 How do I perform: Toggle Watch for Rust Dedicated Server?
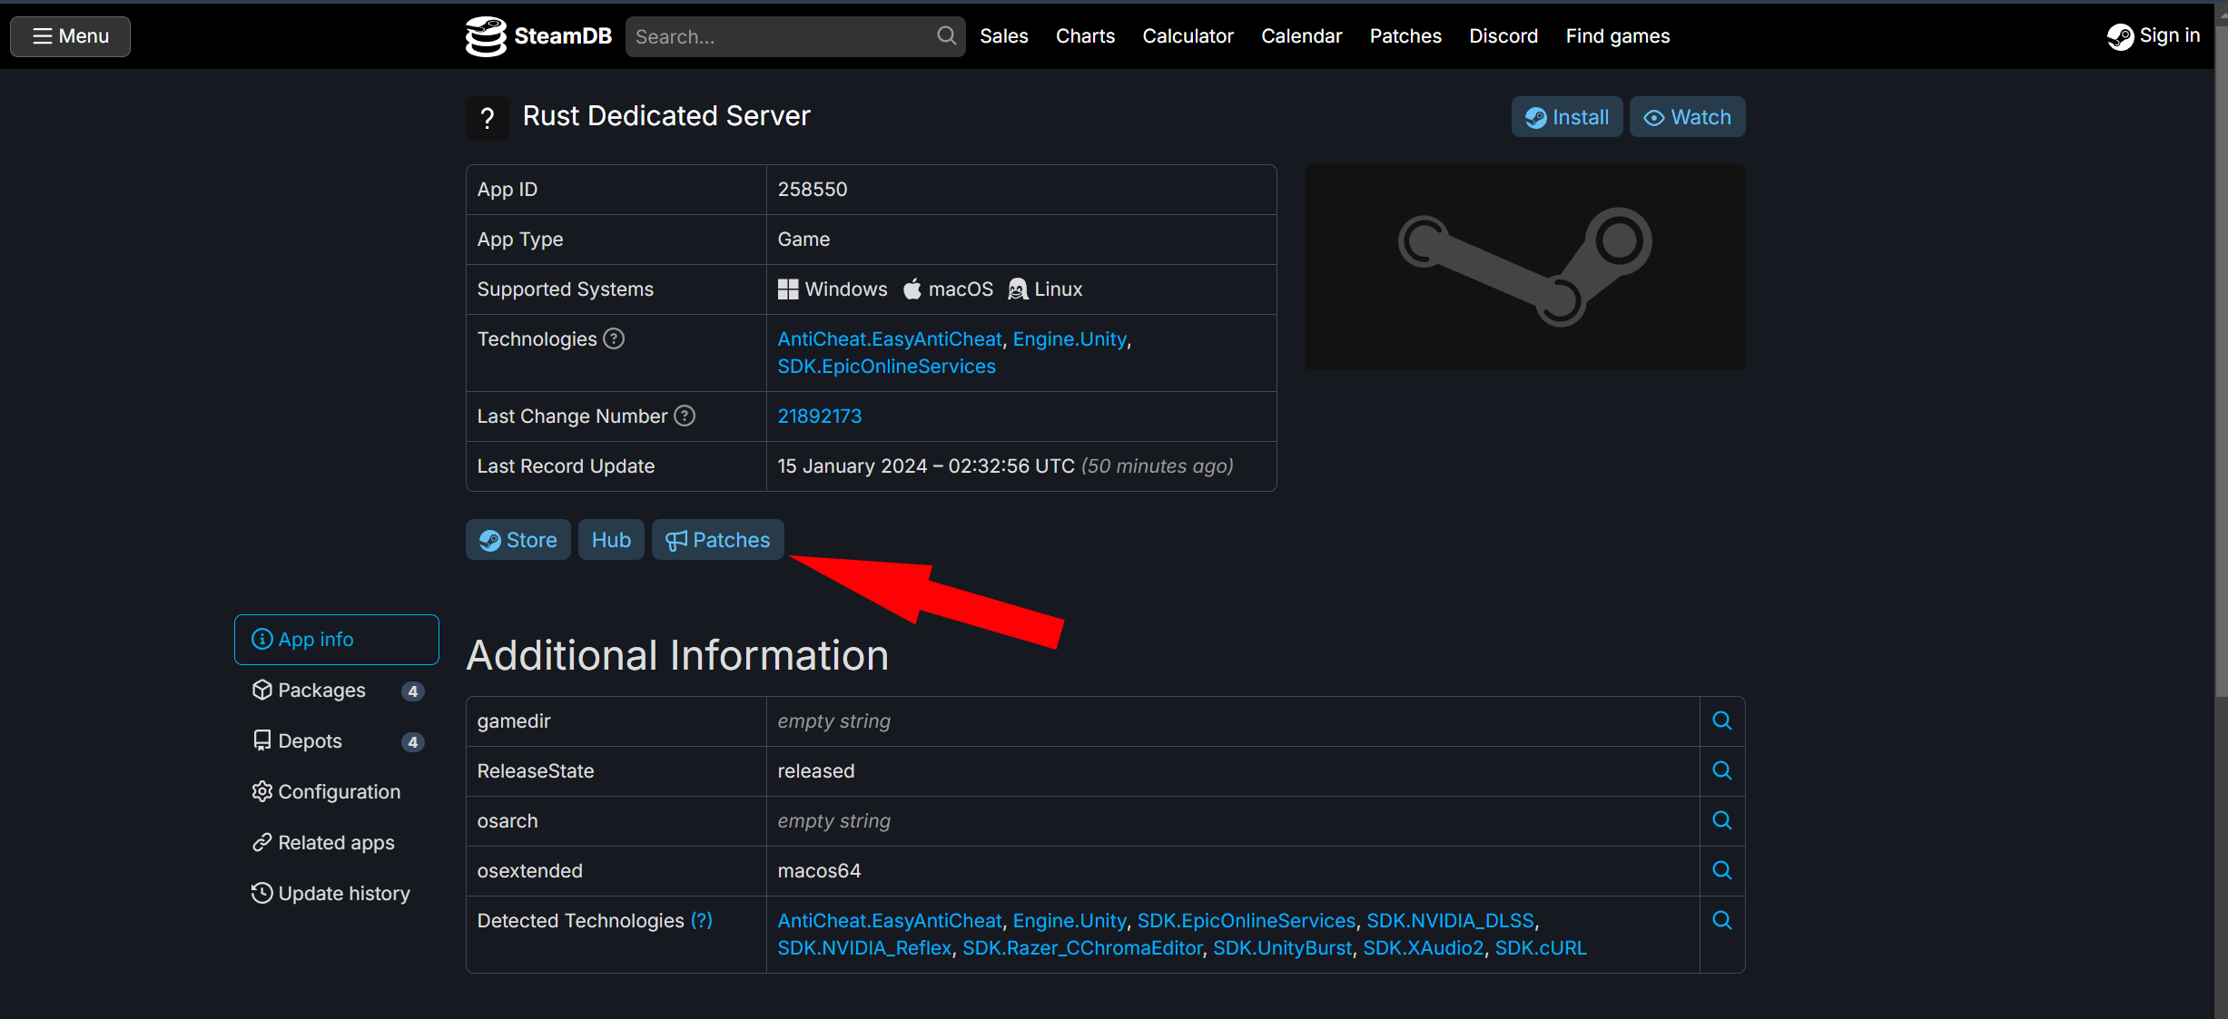(x=1687, y=117)
